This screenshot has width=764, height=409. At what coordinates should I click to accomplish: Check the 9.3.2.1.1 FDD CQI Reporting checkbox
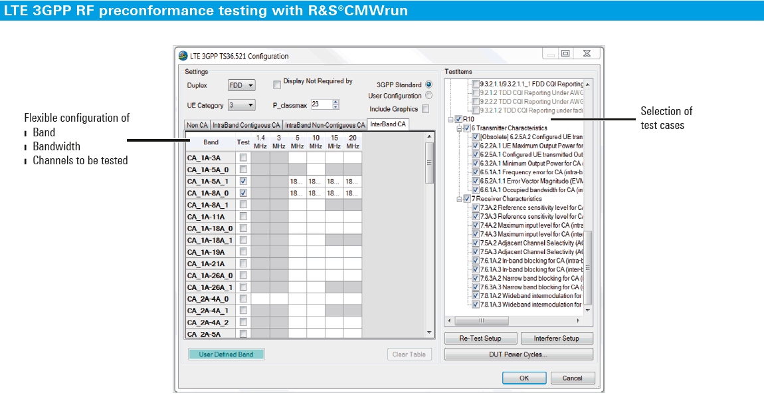(476, 84)
